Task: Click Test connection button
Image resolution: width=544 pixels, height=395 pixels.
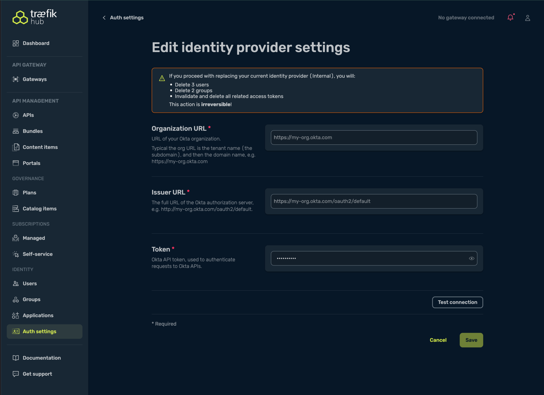Action: point(457,302)
